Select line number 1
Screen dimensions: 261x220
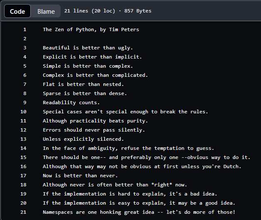click(x=24, y=29)
